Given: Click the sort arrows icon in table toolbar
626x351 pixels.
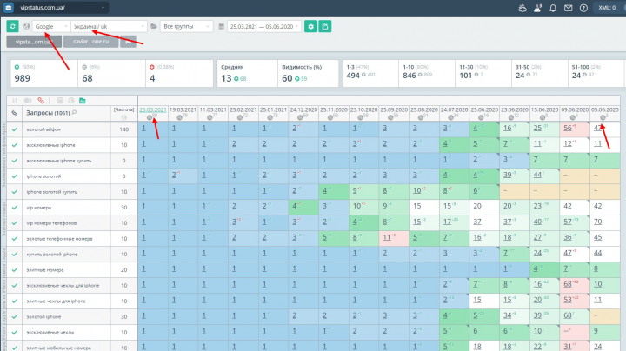Looking at the screenshot, I should coord(15,101).
